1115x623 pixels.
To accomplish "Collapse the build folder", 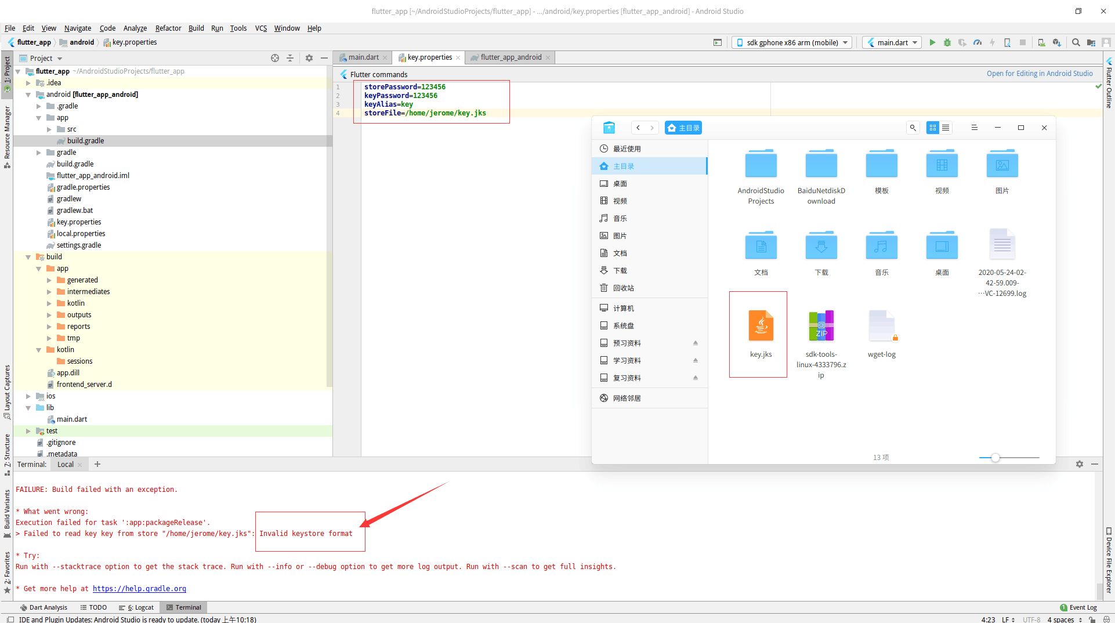I will point(28,257).
